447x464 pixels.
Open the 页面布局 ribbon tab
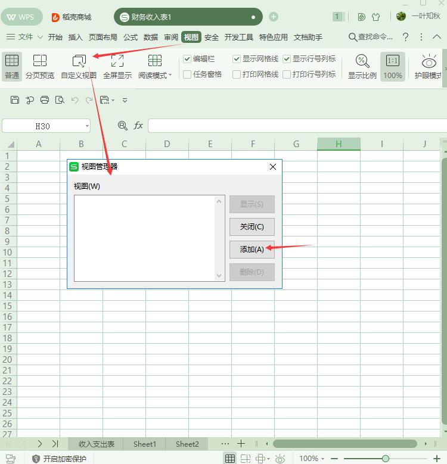click(x=103, y=37)
